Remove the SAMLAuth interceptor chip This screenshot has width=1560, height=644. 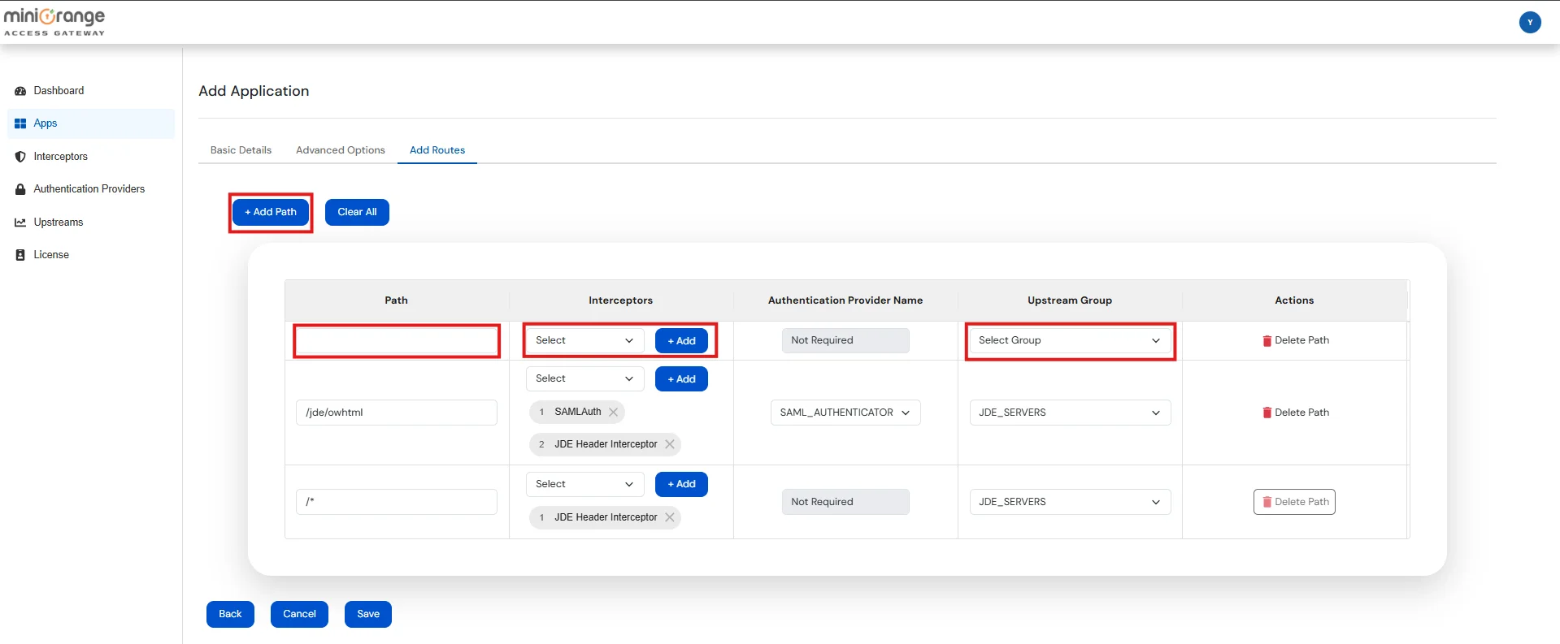point(614,413)
